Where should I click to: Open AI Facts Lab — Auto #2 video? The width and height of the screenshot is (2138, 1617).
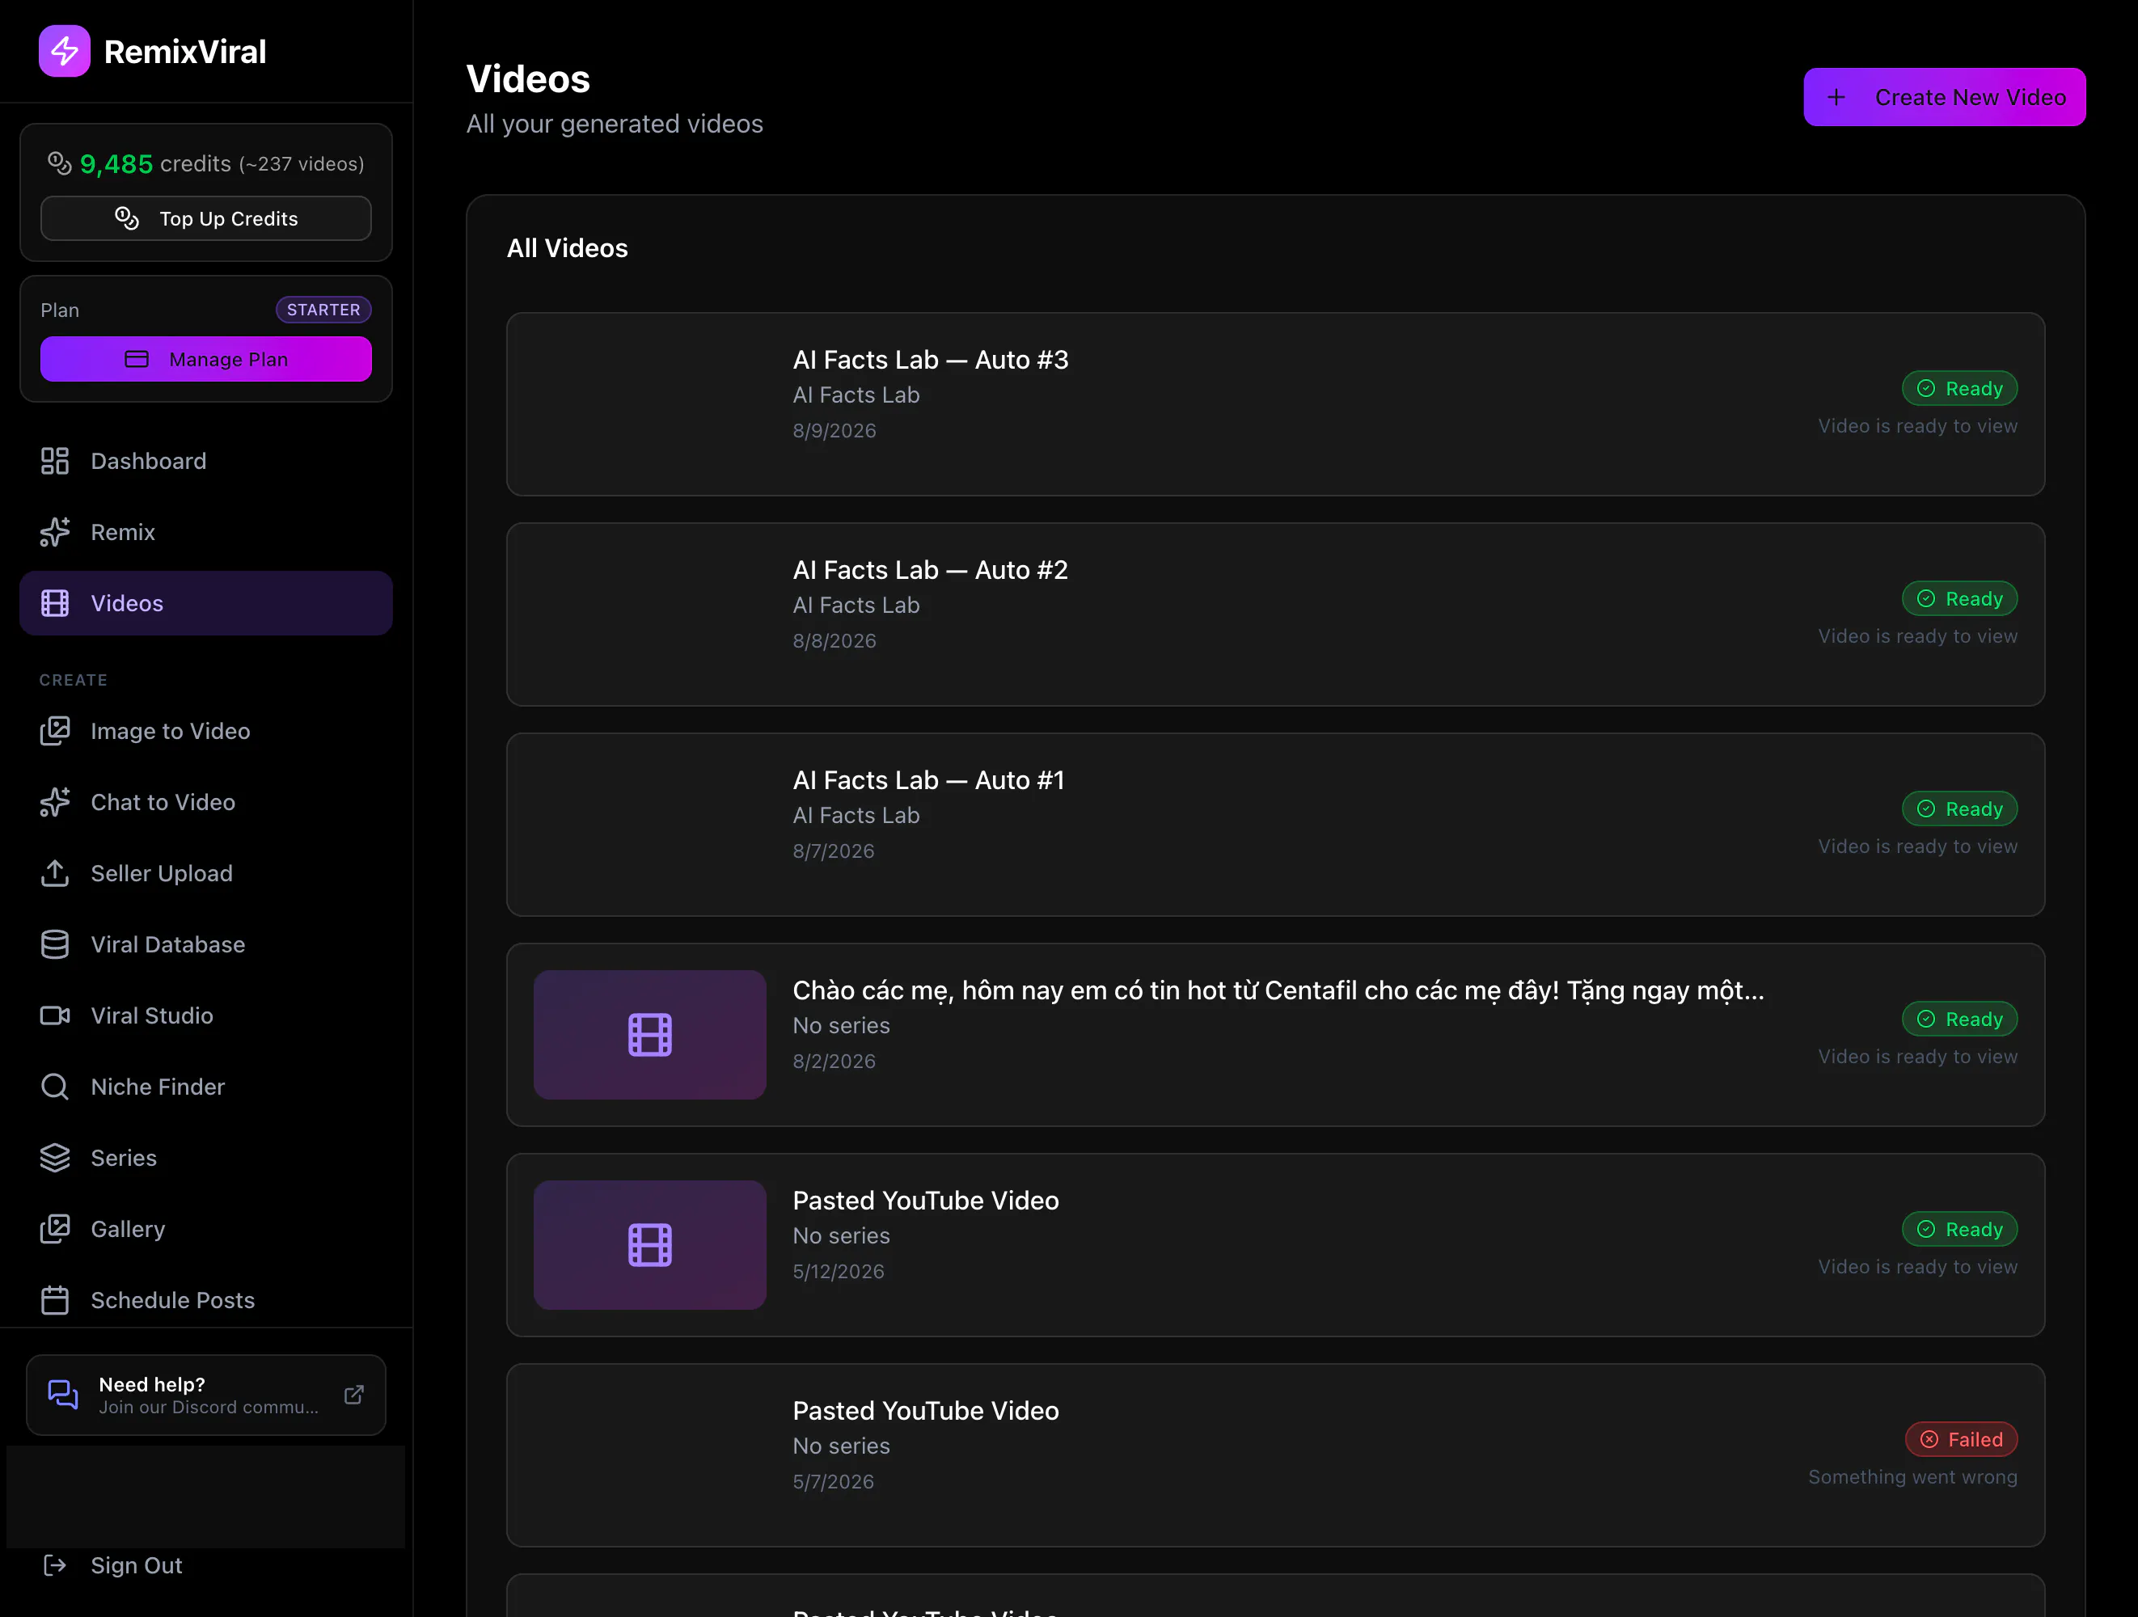[1275, 614]
